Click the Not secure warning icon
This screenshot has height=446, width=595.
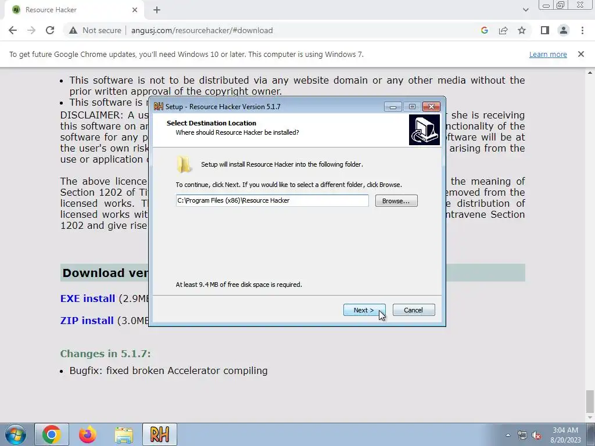(73, 30)
